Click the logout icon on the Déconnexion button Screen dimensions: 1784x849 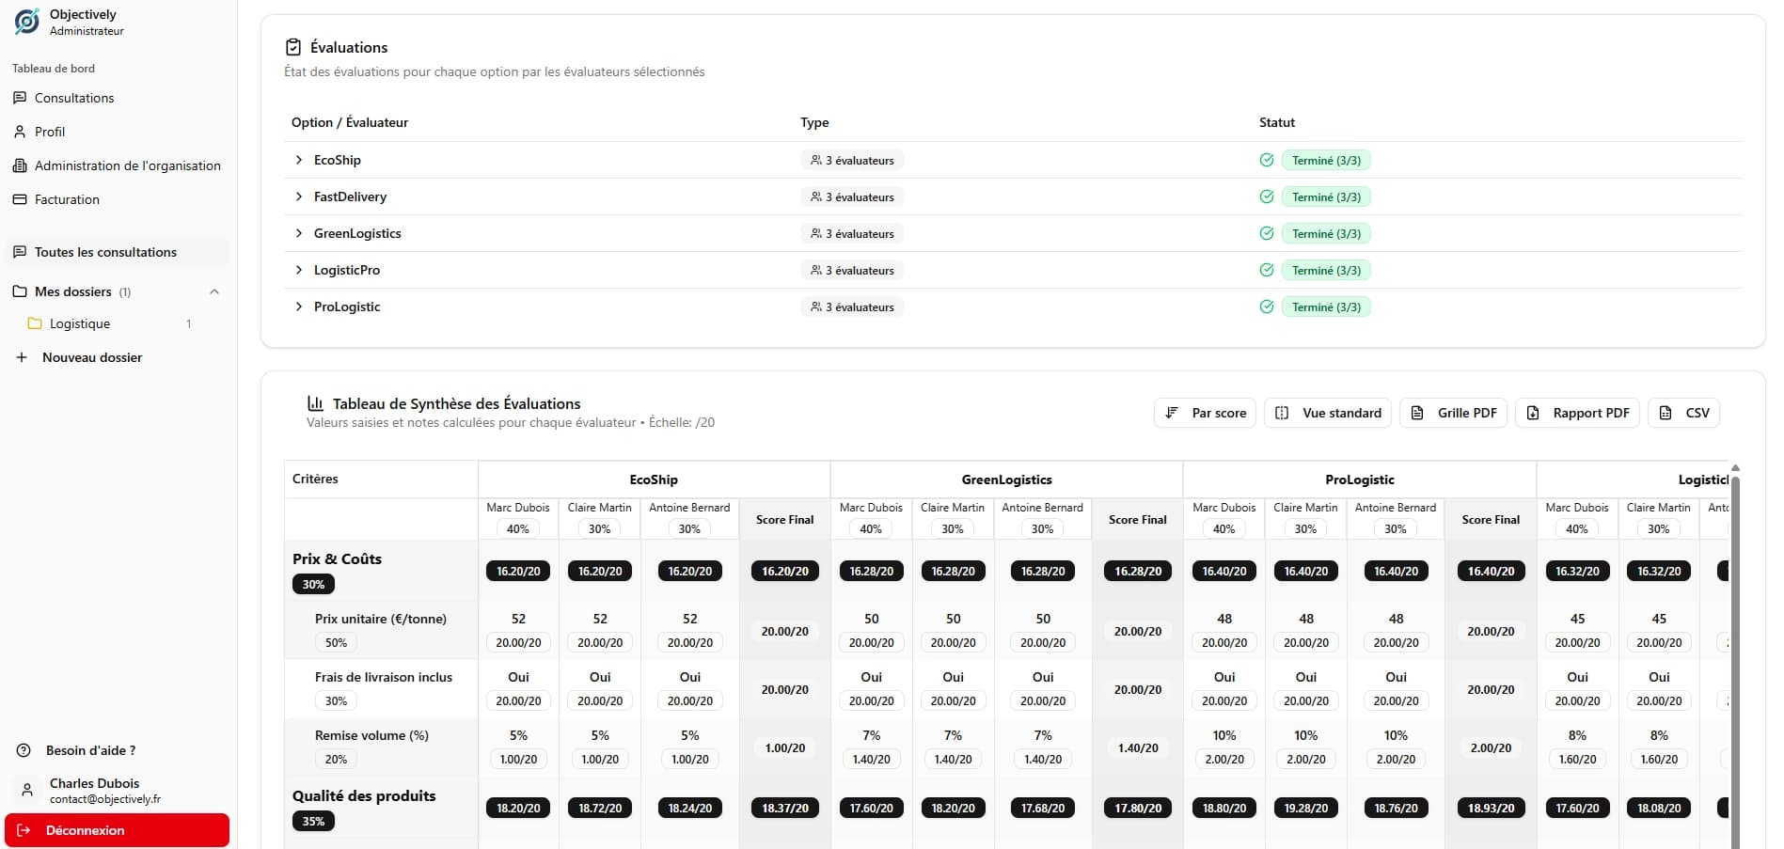point(23,831)
